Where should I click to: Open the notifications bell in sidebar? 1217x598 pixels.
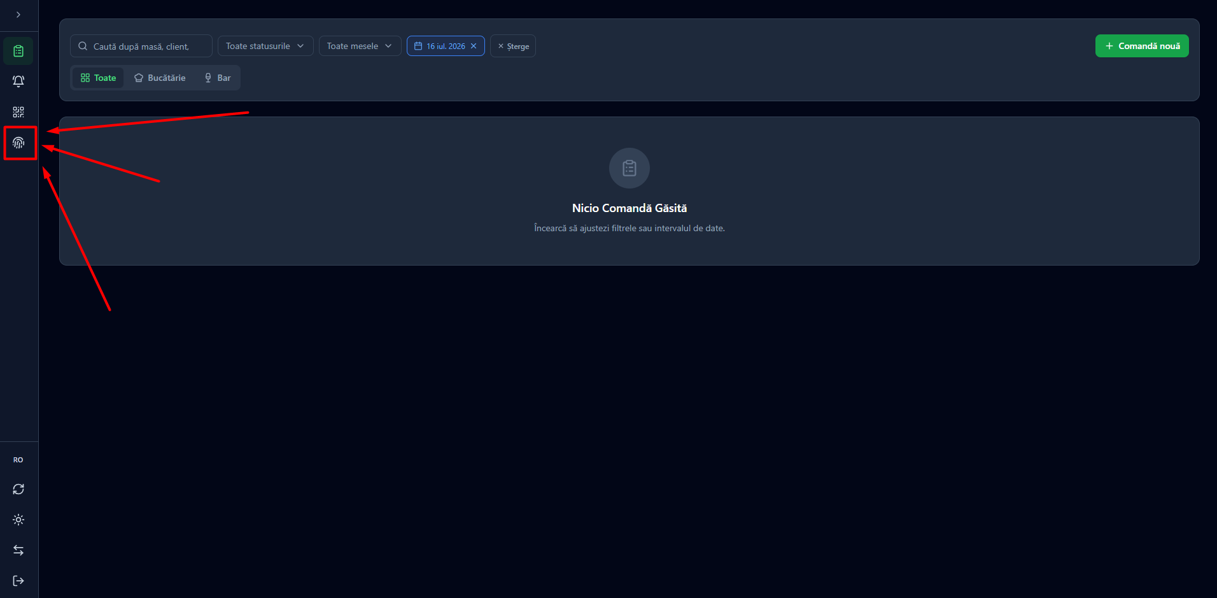point(18,82)
